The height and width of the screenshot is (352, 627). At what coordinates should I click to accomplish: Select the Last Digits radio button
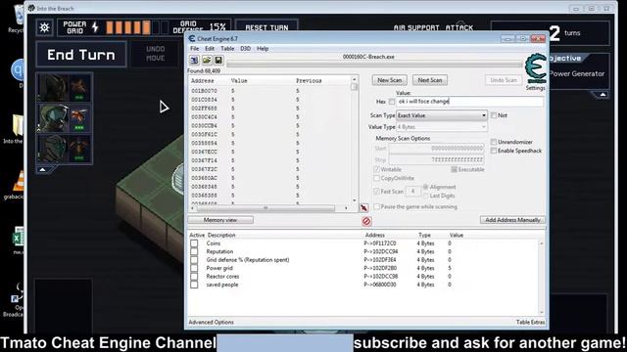(x=425, y=196)
